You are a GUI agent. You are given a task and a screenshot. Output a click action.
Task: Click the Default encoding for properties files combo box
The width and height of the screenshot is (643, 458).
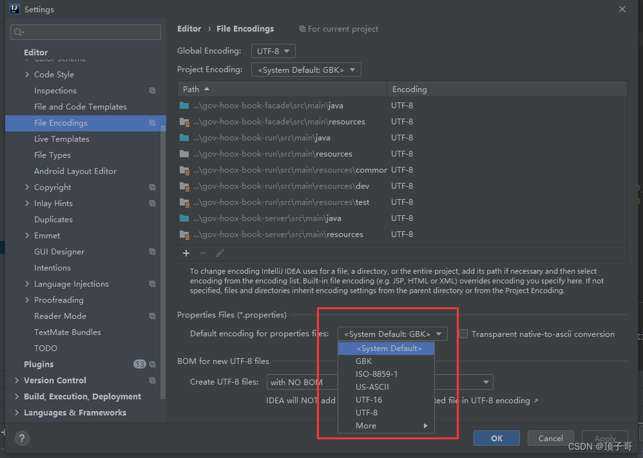pyautogui.click(x=392, y=334)
